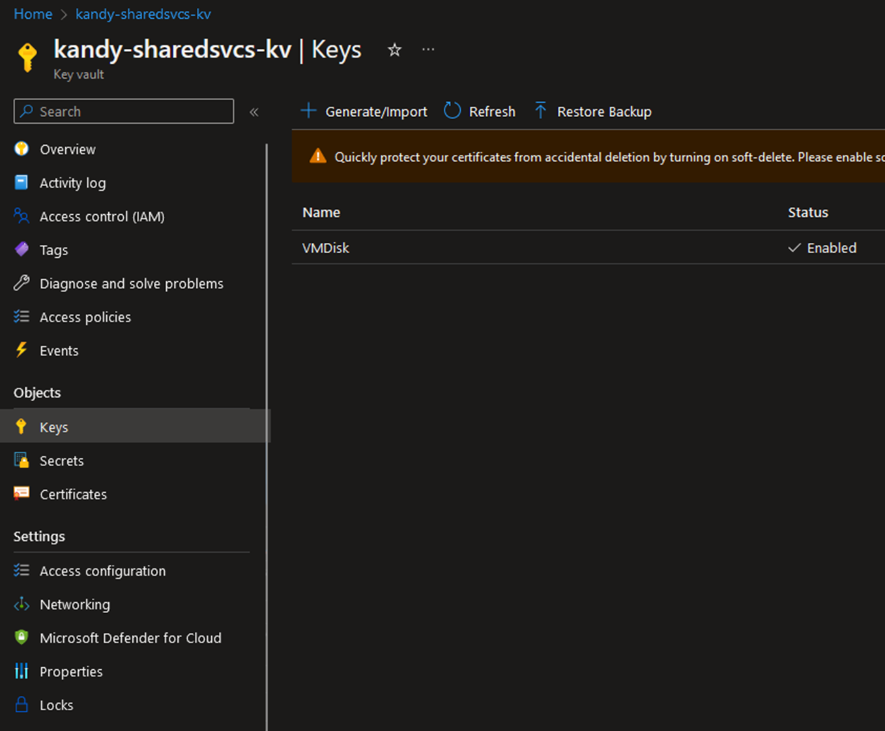Open the Events menu item
The image size is (885, 731).
pyautogui.click(x=59, y=350)
